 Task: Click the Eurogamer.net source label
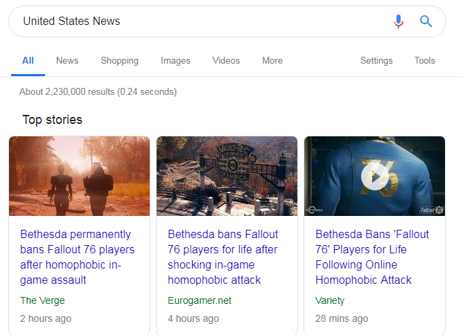(200, 300)
